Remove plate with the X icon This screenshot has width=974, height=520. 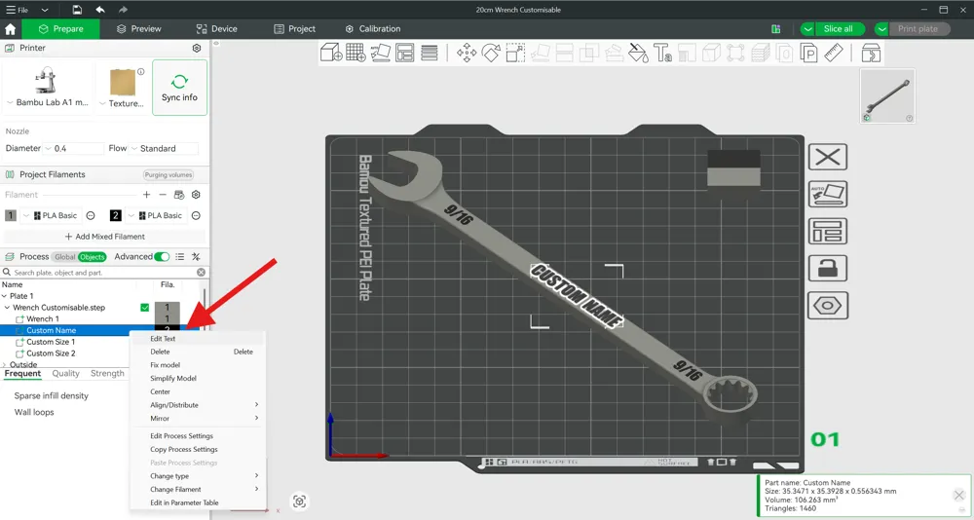(828, 157)
